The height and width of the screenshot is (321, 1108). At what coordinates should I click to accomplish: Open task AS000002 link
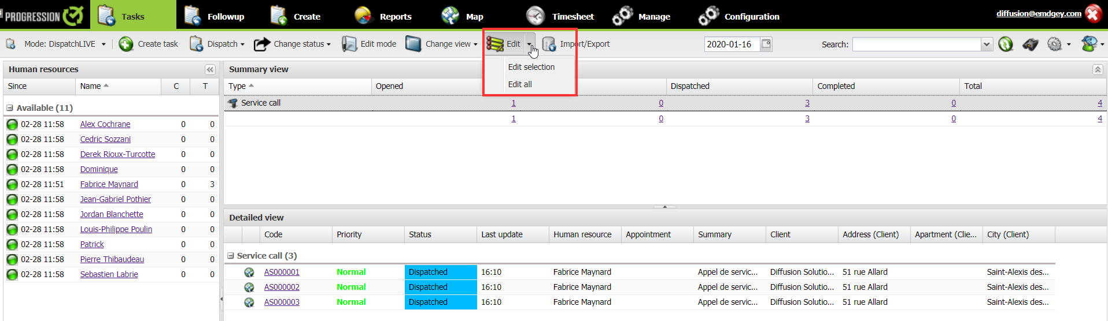point(282,287)
